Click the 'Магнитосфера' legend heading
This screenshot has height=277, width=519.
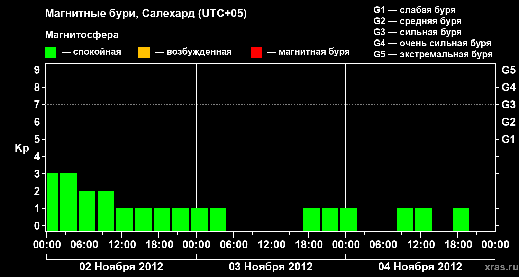82,35
